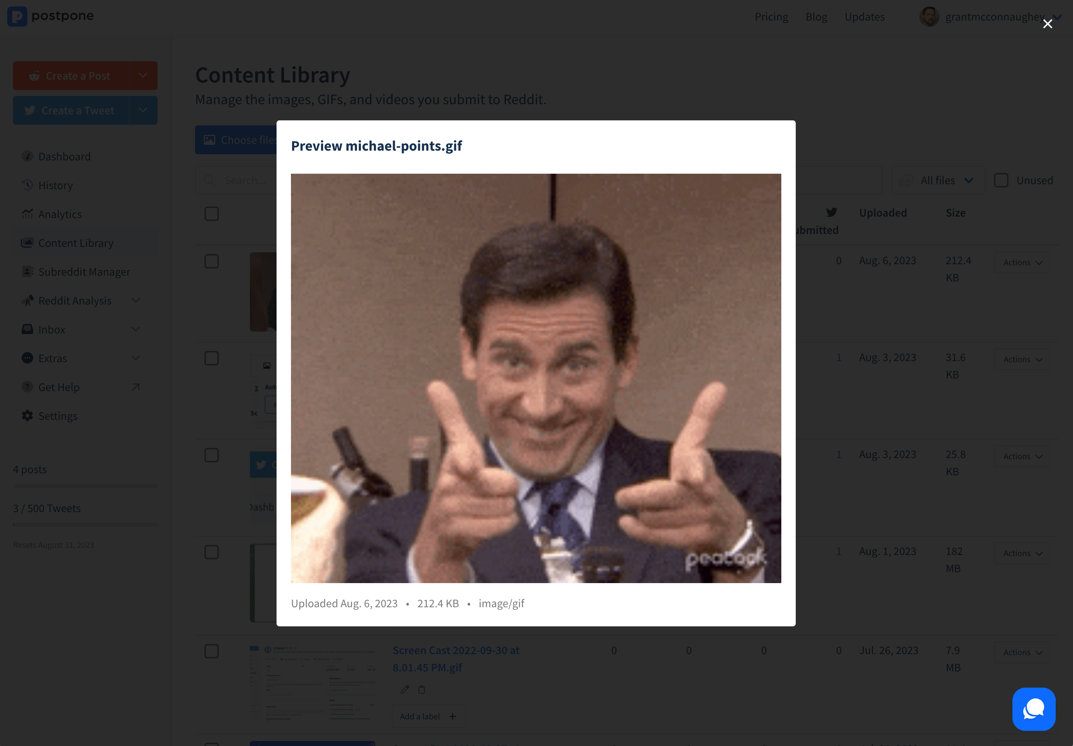Close the preview modal with the X icon

coord(1047,24)
